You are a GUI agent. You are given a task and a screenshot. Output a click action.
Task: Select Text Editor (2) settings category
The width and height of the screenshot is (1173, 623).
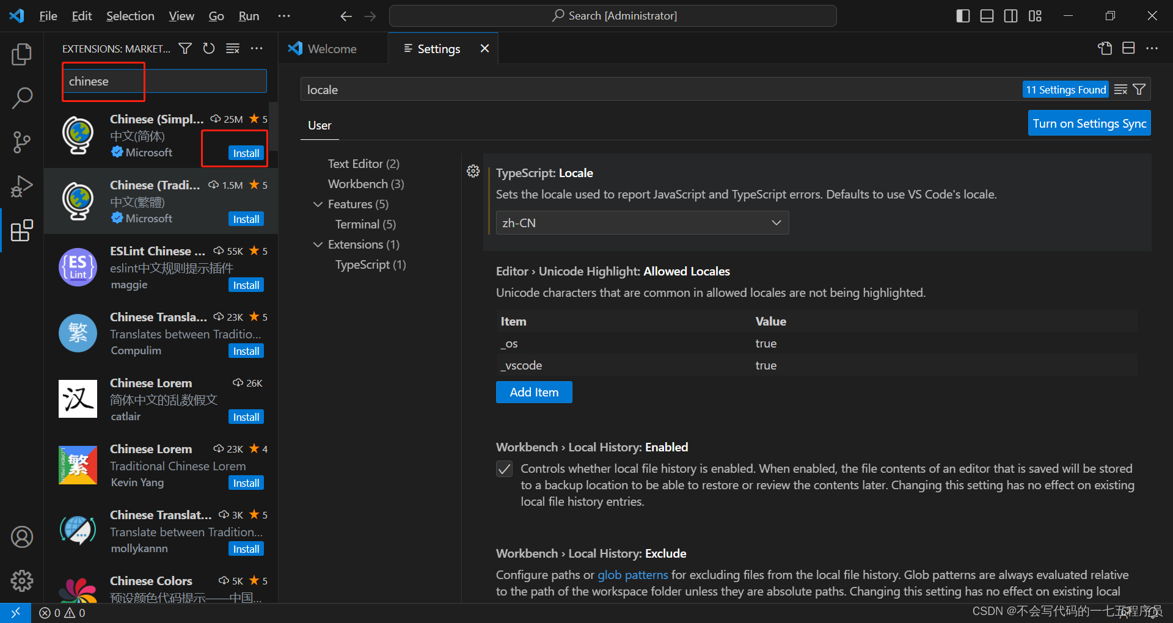[364, 164]
